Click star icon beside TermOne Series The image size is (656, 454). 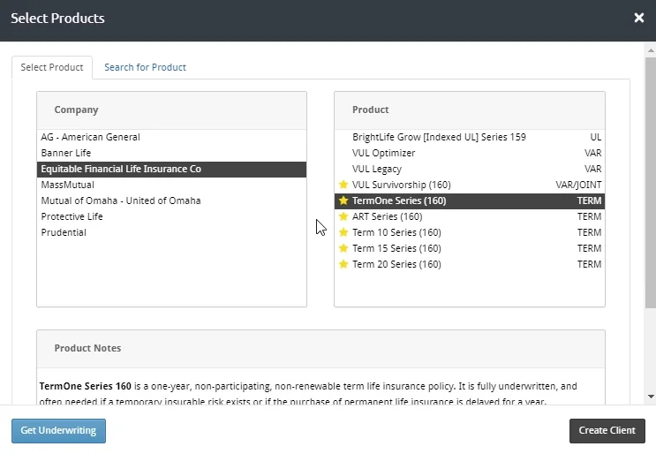pos(343,201)
